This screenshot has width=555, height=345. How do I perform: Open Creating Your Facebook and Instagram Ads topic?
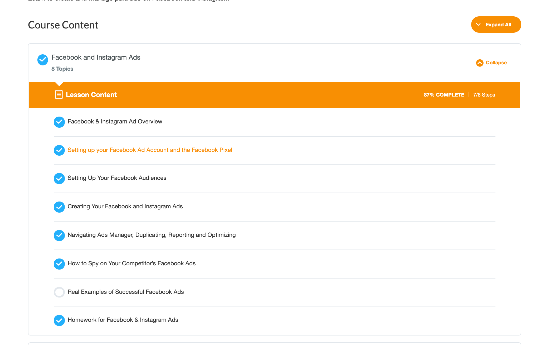[x=125, y=207]
